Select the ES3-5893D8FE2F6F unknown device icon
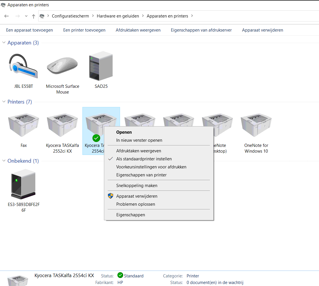Screen dimensions: 319x286 point(23,184)
